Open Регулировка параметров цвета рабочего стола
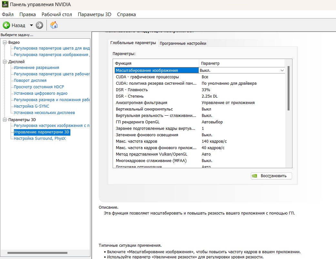The image size is (336, 259). tap(52, 74)
